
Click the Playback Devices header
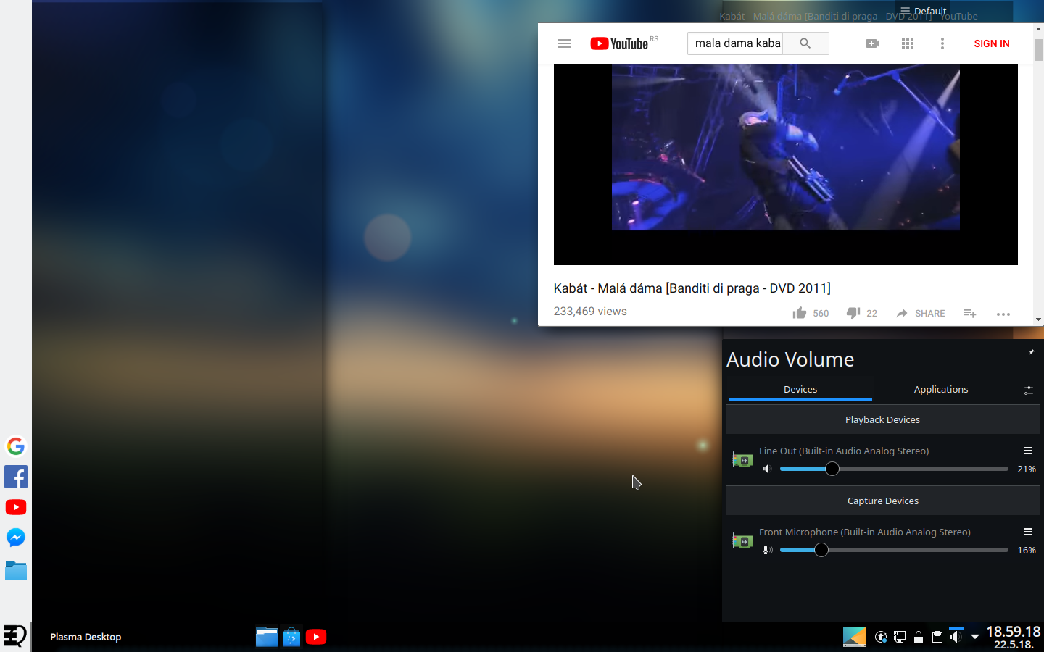click(x=882, y=420)
